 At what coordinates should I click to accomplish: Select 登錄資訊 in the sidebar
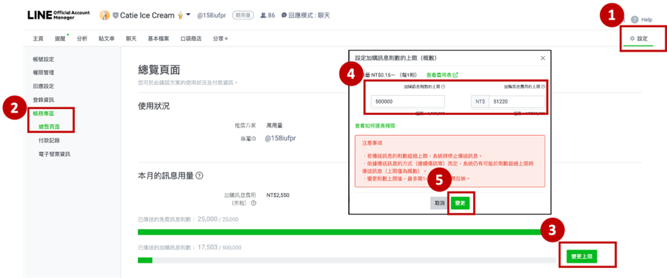[x=43, y=100]
